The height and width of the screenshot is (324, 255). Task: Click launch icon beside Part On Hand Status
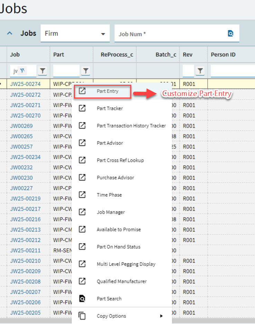(82, 247)
